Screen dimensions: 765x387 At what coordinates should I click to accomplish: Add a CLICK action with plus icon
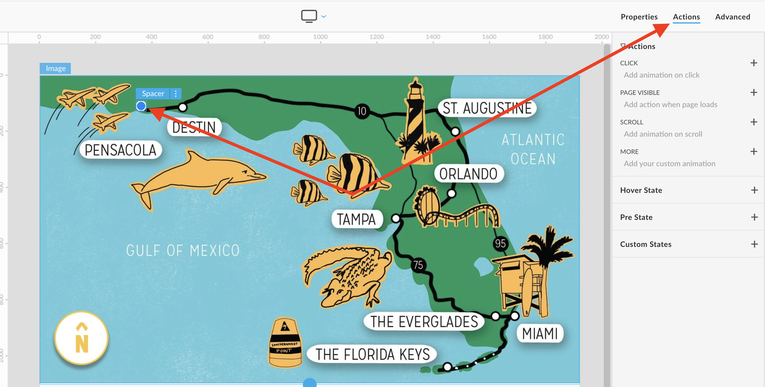[754, 63]
